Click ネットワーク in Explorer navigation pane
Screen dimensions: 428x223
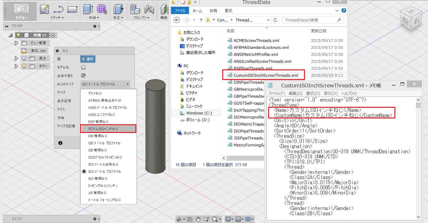(189, 133)
